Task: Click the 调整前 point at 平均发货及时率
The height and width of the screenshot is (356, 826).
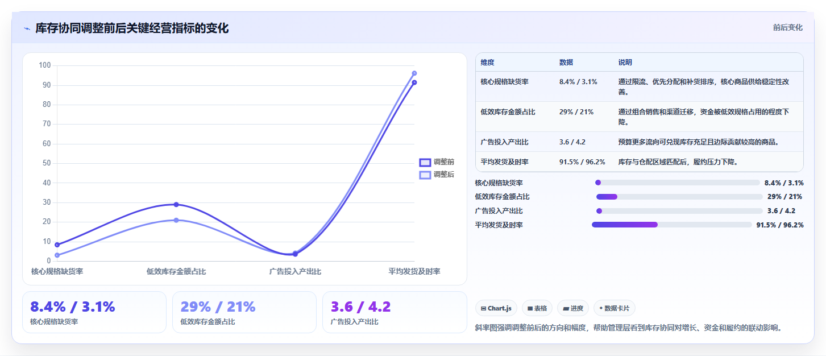Action: (x=414, y=82)
